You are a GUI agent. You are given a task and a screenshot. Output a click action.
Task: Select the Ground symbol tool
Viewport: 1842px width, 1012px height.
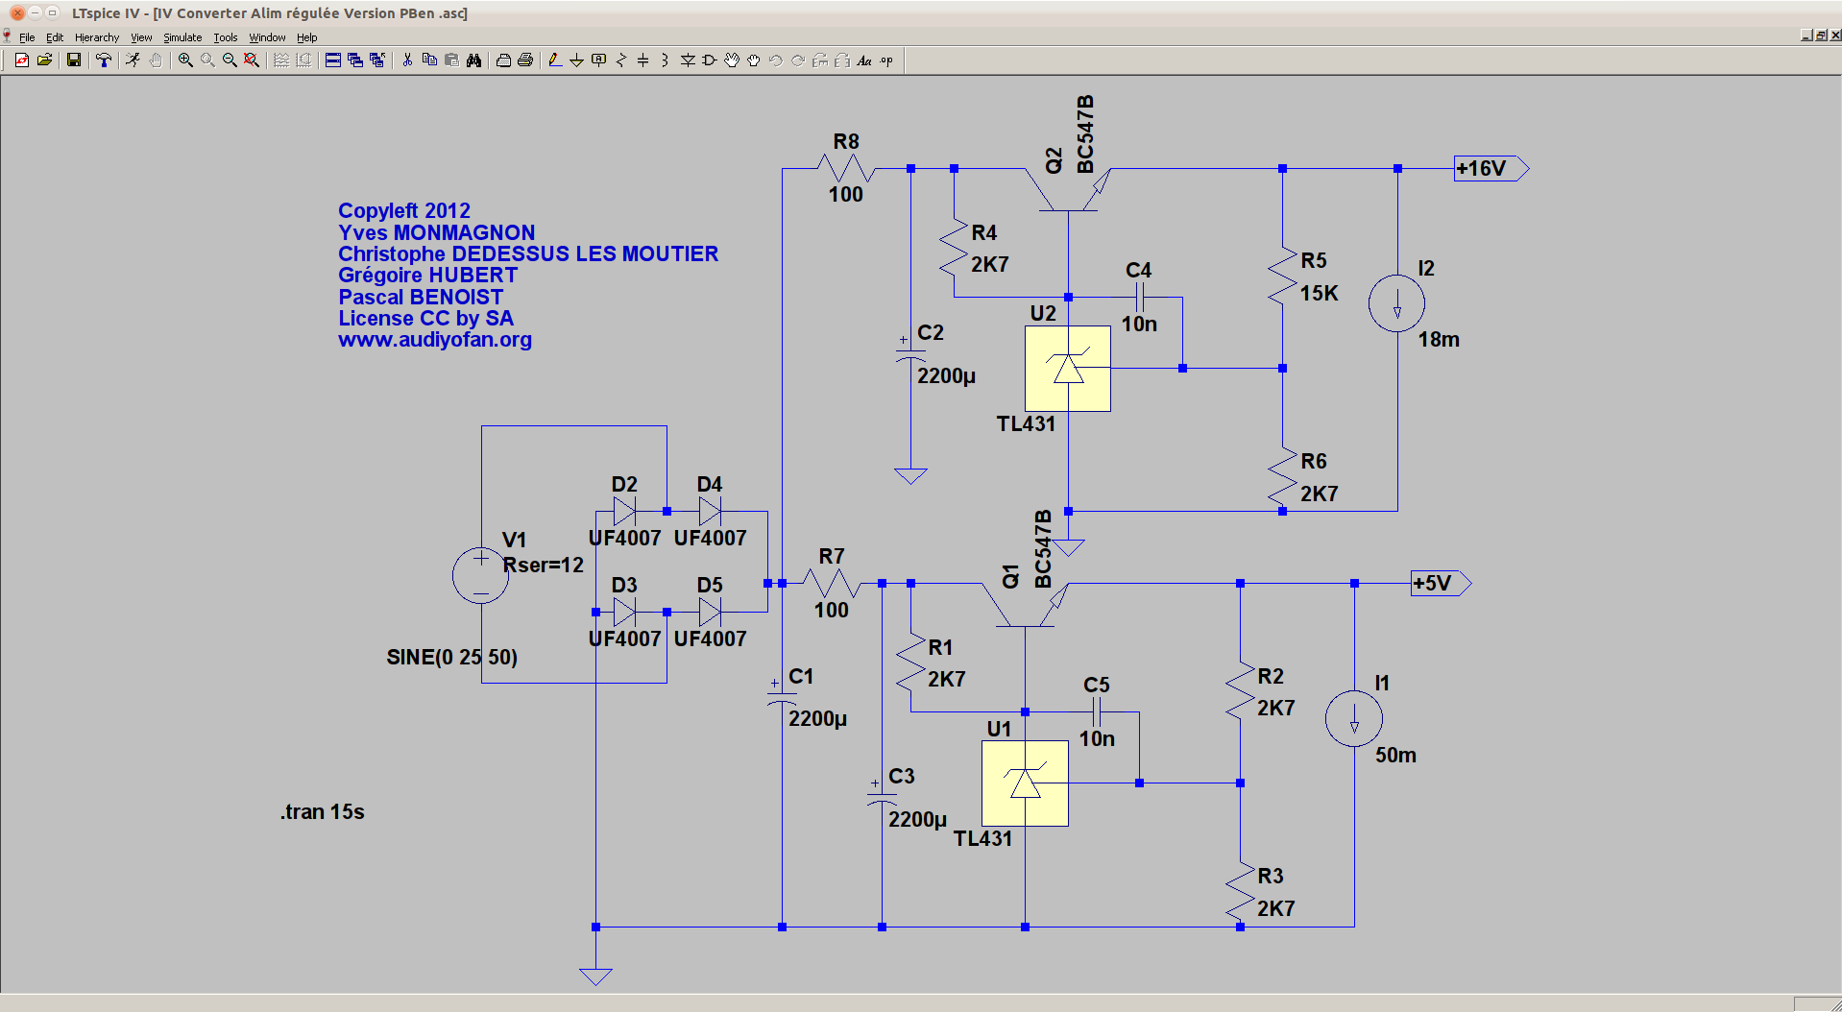click(577, 60)
